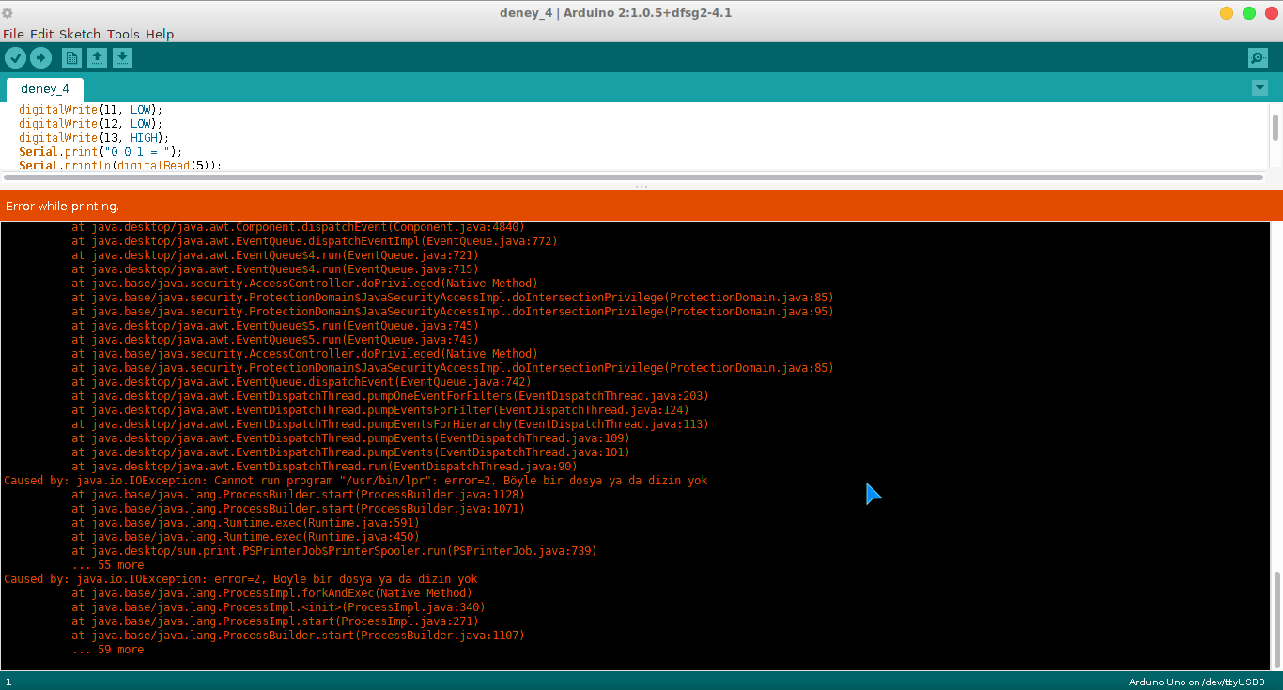Click the Upload arrow icon
Screen dimensions: 1283x690
click(40, 58)
